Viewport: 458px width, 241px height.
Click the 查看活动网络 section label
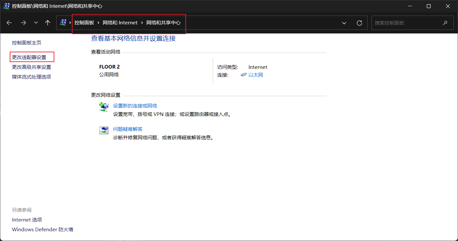coord(106,52)
